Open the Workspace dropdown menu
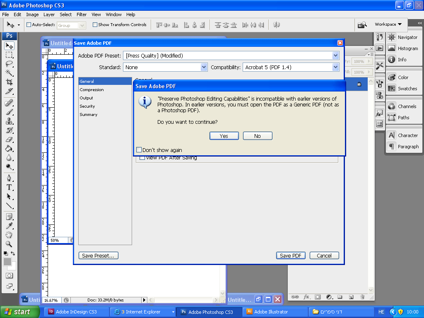Viewport: 424px width, 318px height. [x=388, y=24]
